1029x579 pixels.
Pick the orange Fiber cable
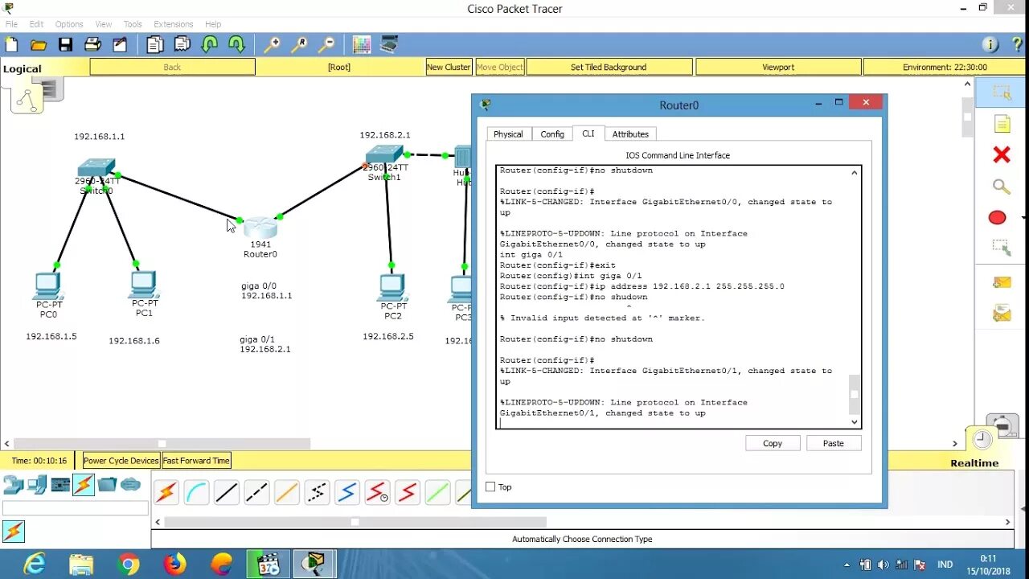pyautogui.click(x=287, y=492)
